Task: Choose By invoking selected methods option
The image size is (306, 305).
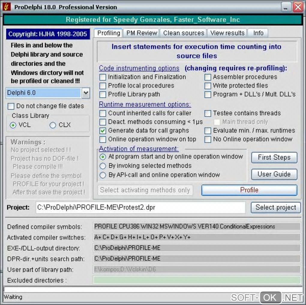Action: coord(103,166)
